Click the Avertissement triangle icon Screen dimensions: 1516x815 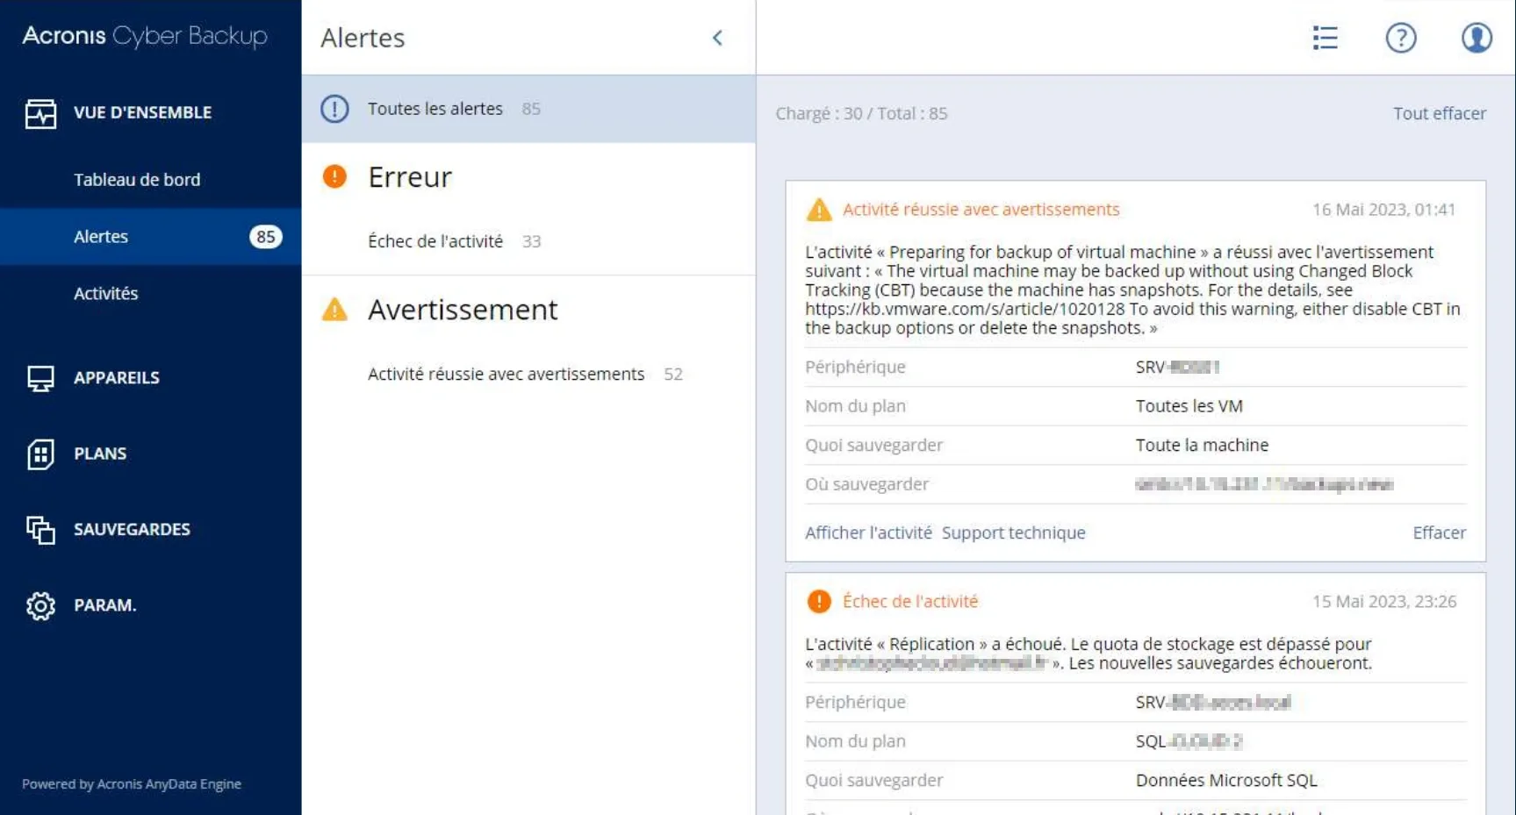(x=334, y=309)
